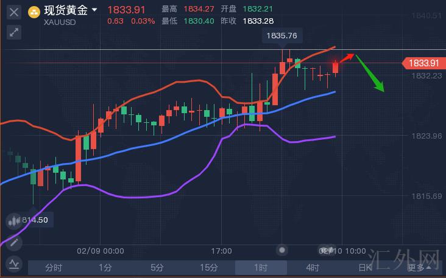This screenshot has width=446, height=278.
Task: Click the 最高 value 1834.27
Action: tap(199, 9)
